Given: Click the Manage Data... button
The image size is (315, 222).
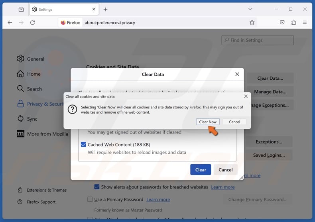Looking at the screenshot, I should click(x=270, y=92).
